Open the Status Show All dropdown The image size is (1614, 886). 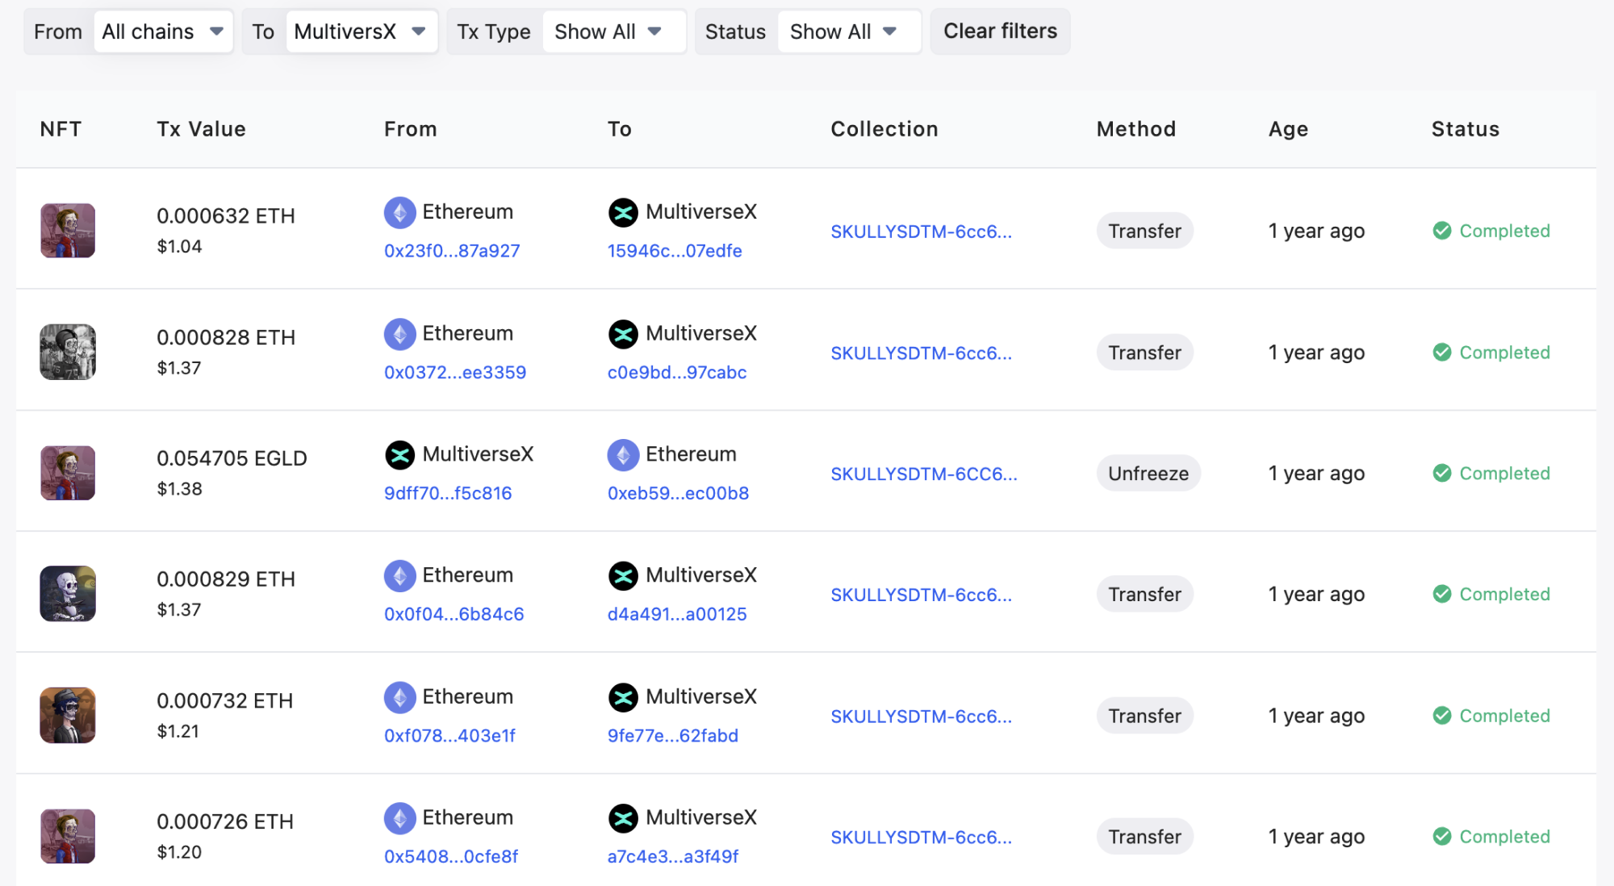click(849, 31)
